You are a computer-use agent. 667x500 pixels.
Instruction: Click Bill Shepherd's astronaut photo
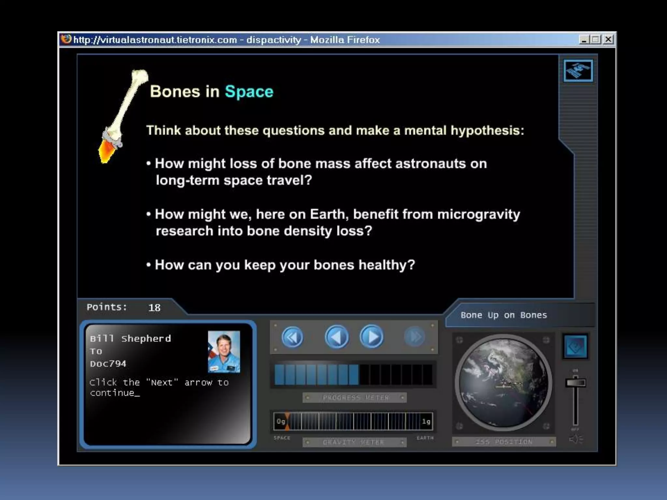224,352
